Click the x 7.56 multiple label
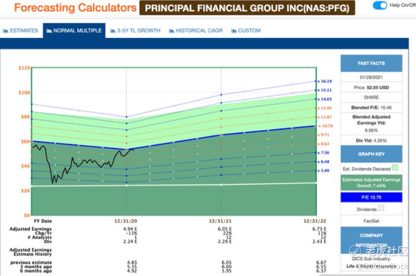The image size is (416, 276). point(324,153)
